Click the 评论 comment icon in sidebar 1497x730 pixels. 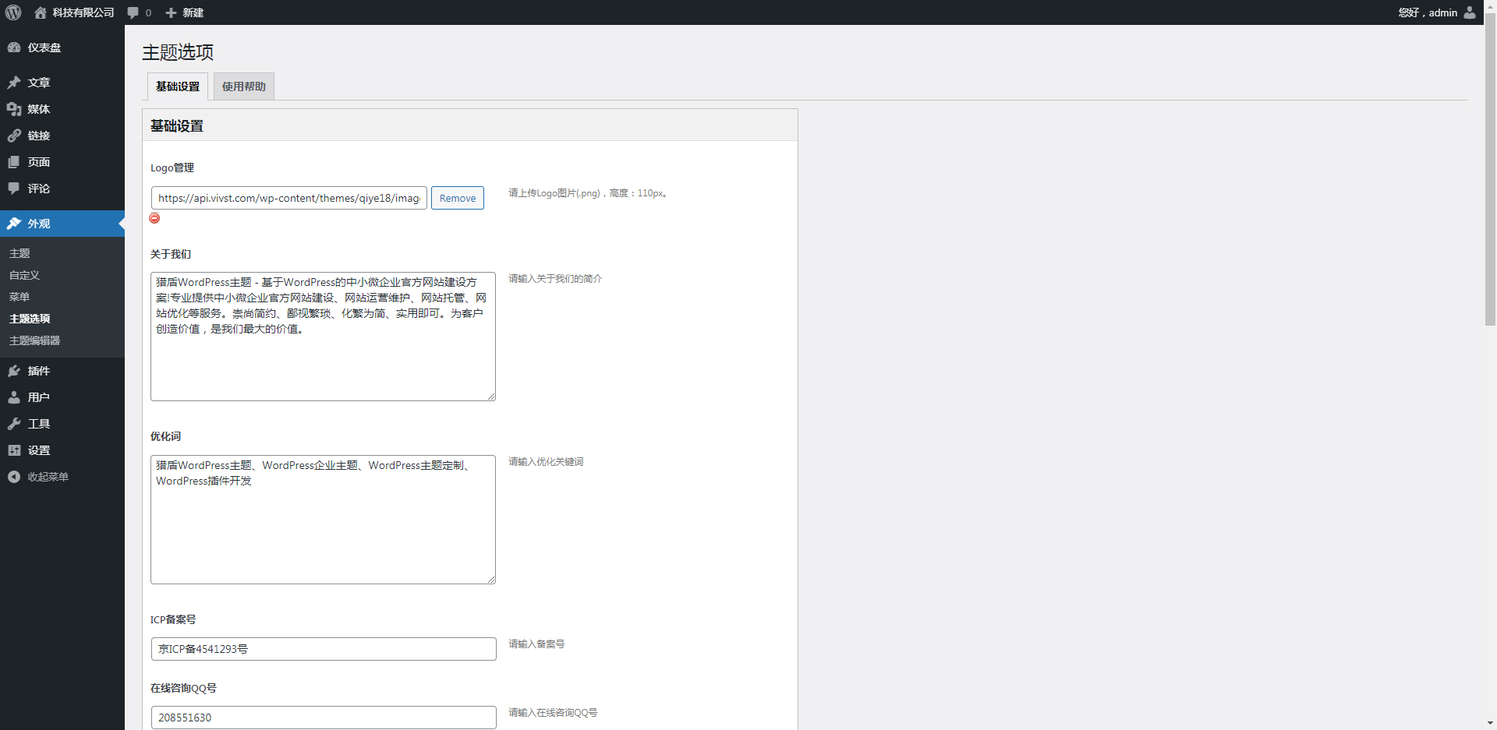tap(14, 189)
